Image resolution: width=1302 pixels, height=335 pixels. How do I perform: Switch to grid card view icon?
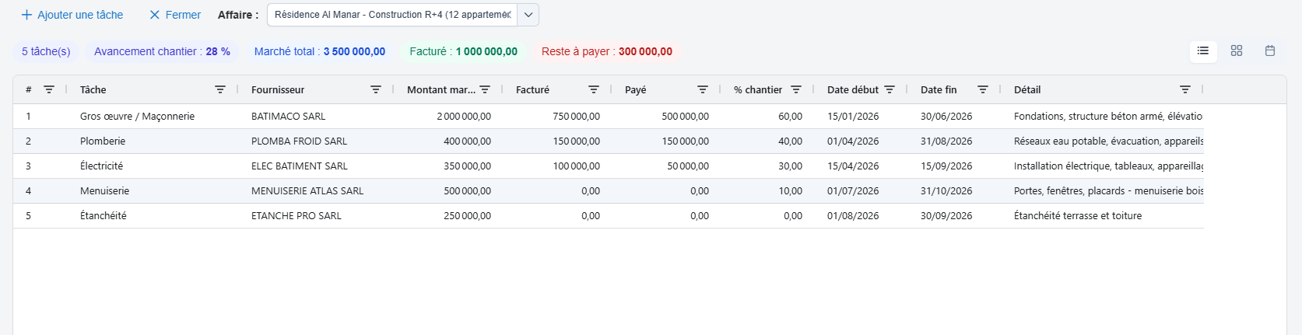[x=1236, y=51]
